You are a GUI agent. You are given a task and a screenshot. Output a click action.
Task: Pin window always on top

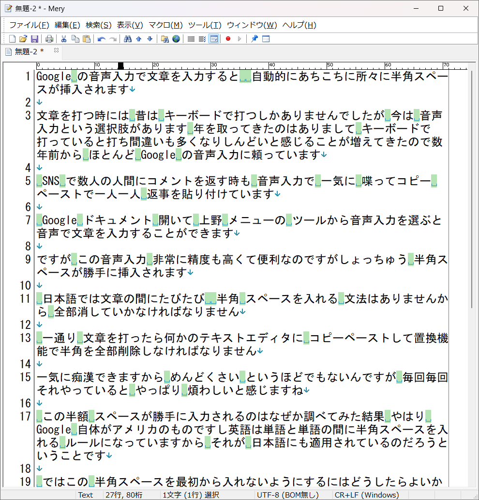[x=254, y=39]
